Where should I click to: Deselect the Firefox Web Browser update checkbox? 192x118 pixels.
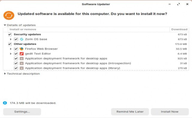pyautogui.click(x=16, y=49)
